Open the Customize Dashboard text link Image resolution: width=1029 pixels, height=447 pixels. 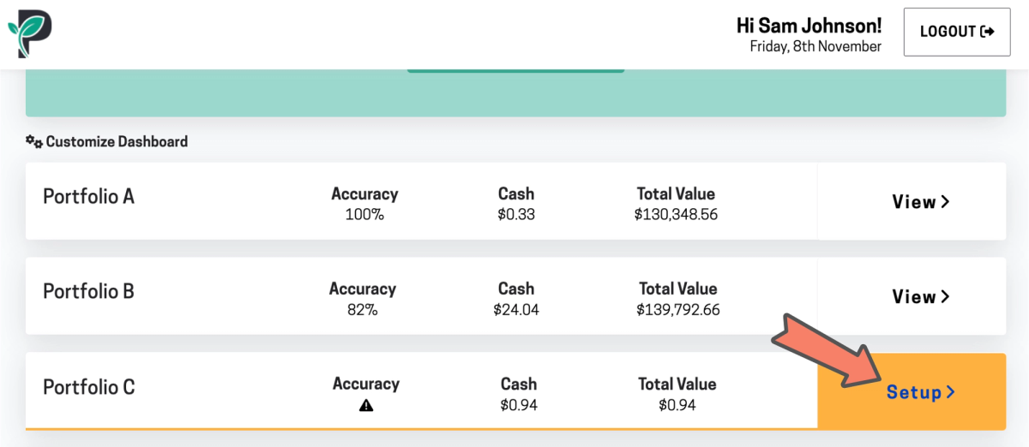pyautogui.click(x=117, y=141)
